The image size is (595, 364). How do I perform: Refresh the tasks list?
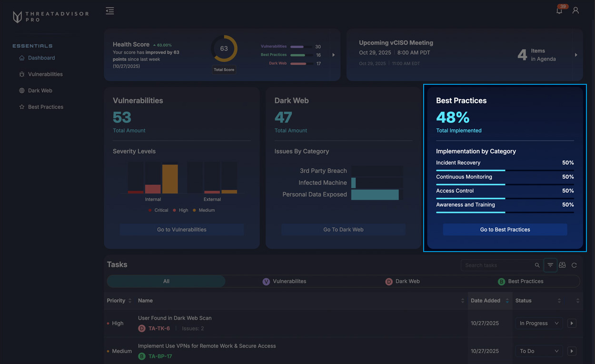pos(574,265)
